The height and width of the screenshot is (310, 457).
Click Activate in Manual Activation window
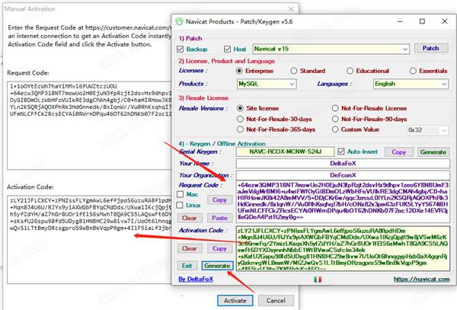pos(235,301)
